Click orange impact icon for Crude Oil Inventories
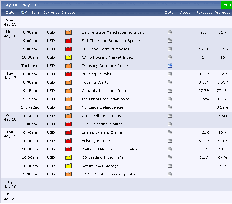The width and height of the screenshot is (232, 204). pyautogui.click(x=68, y=116)
